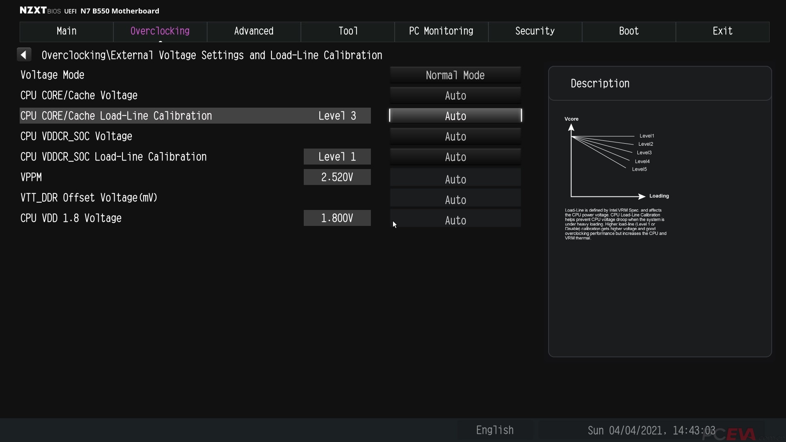This screenshot has width=786, height=442.
Task: Select the Exit tab
Action: pyautogui.click(x=722, y=31)
